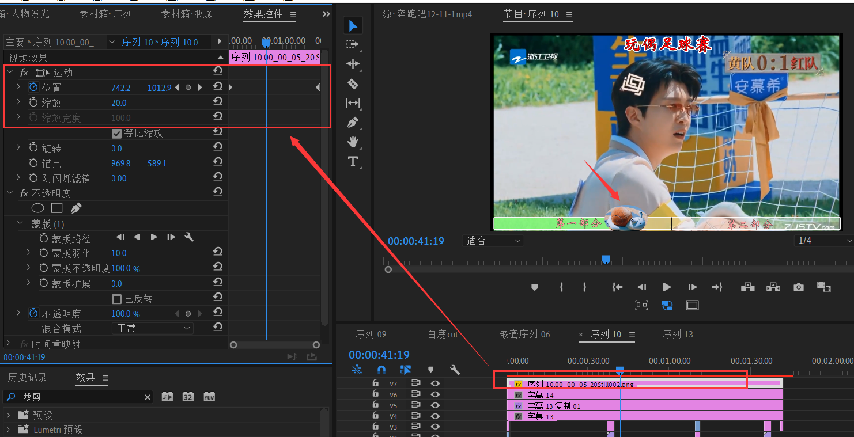Screen dimensions: 854x437
Task: Open 嵌套序列 06 timeline tab
Action: 525,334
